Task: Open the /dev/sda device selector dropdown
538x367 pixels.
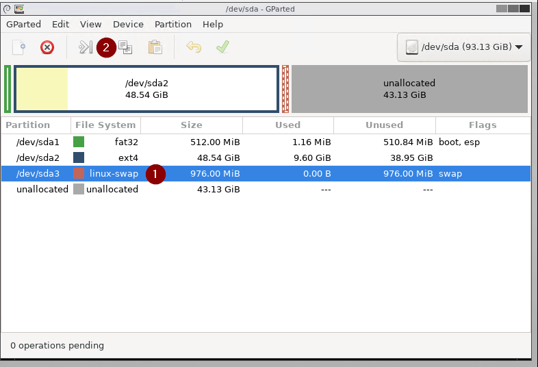Action: point(464,47)
